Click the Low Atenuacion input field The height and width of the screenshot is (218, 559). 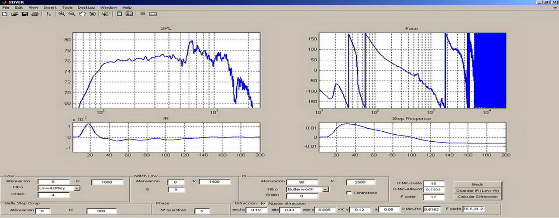(x=54, y=181)
